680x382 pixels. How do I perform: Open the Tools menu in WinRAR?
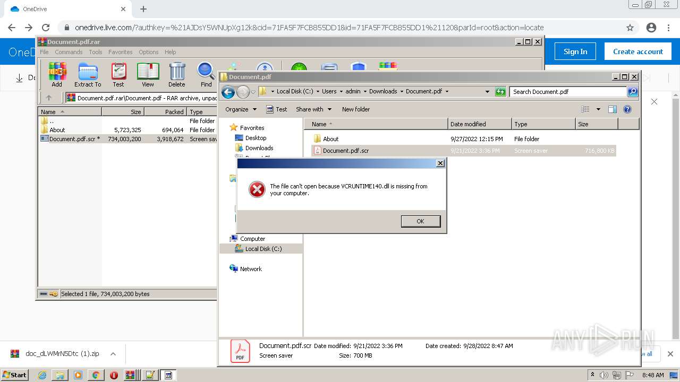96,52
